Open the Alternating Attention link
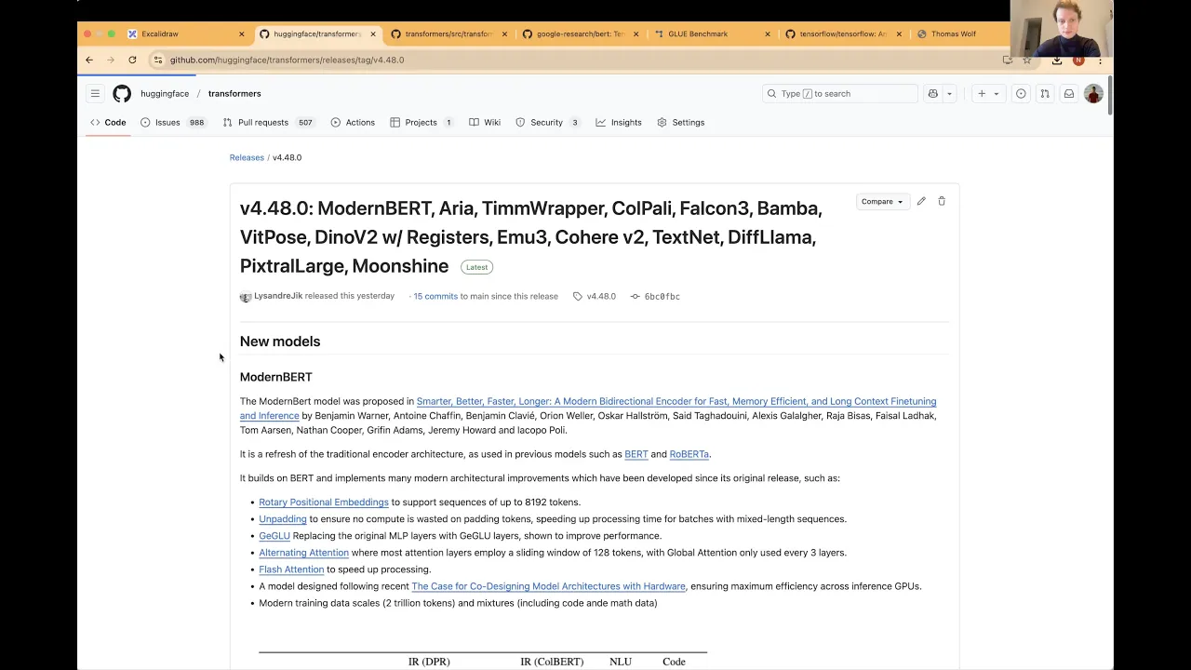1191x670 pixels. [303, 553]
